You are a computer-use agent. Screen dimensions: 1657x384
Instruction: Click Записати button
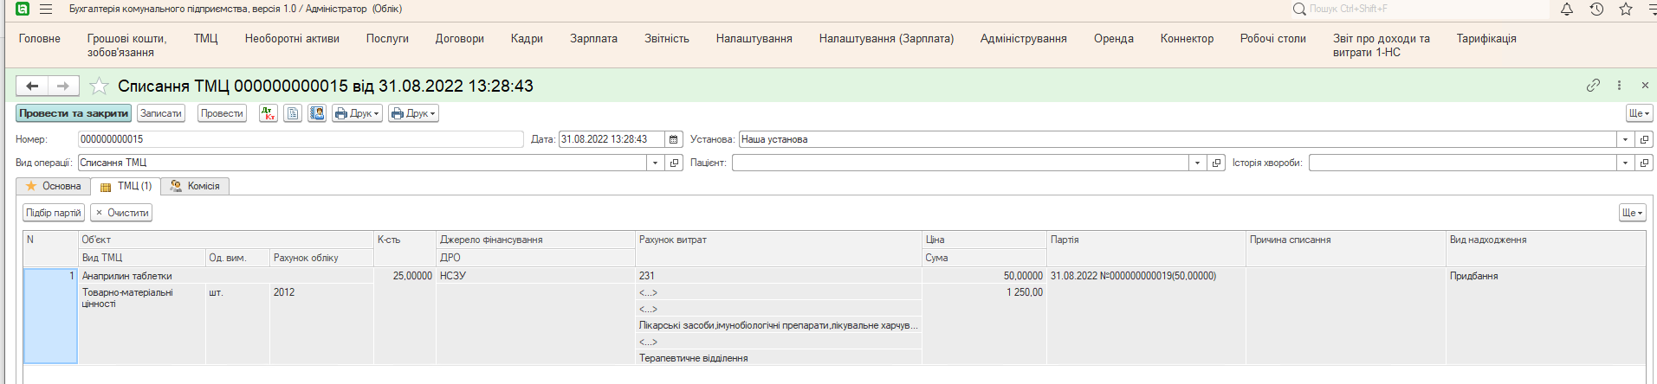161,113
